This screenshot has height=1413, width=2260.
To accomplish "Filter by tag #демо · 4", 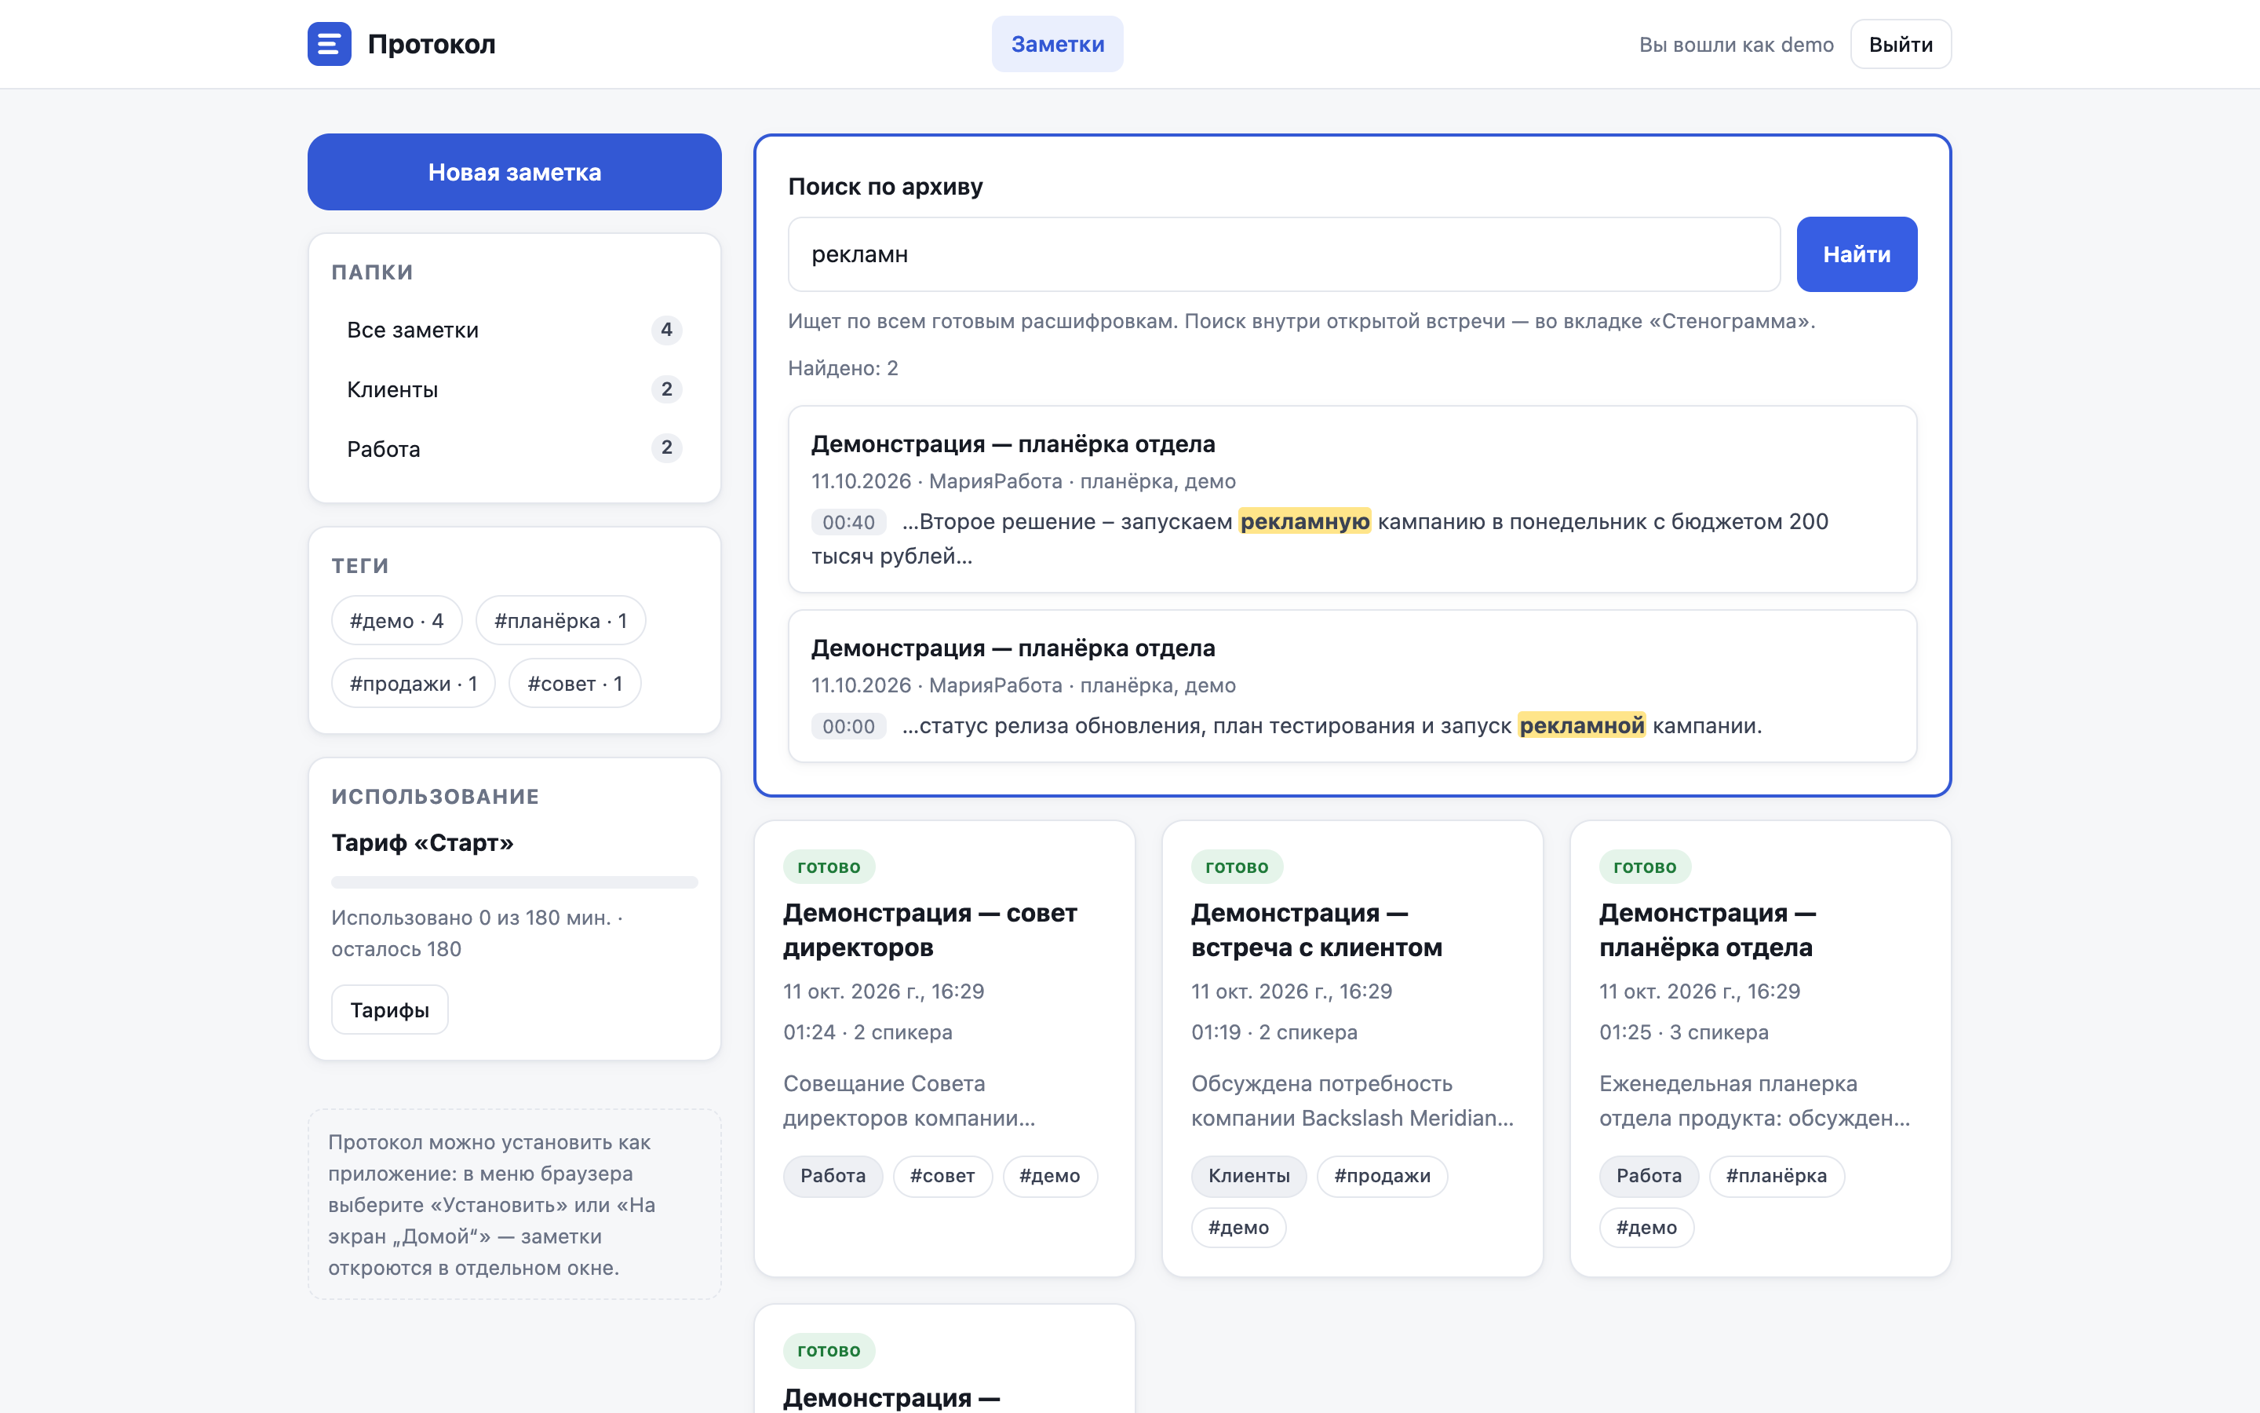I will (397, 620).
